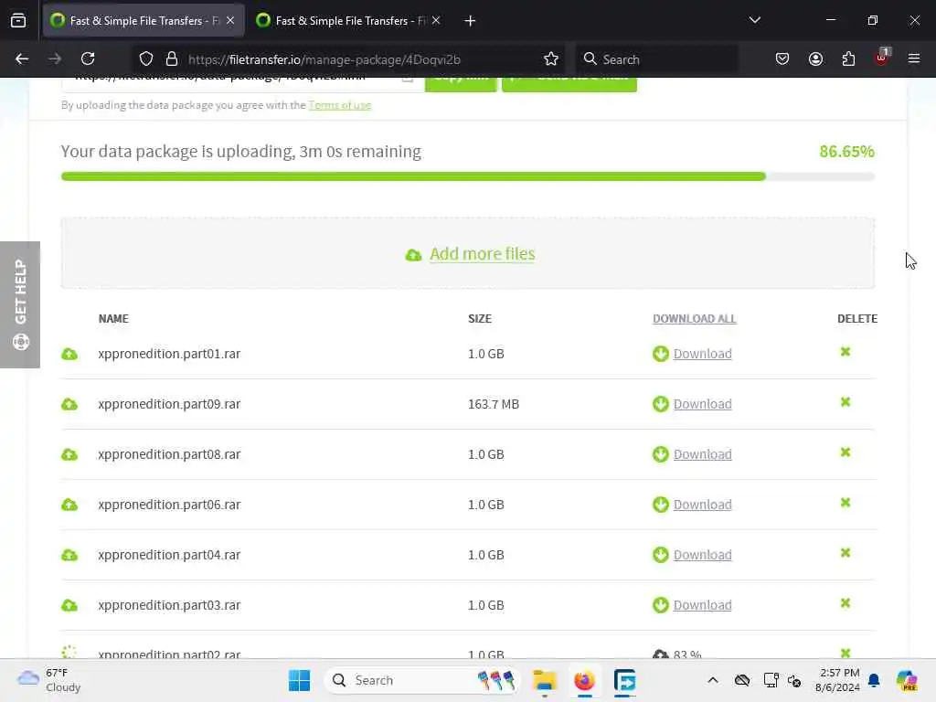The image size is (936, 702).
Task: Open the Pocket save icon
Action: pos(782,59)
